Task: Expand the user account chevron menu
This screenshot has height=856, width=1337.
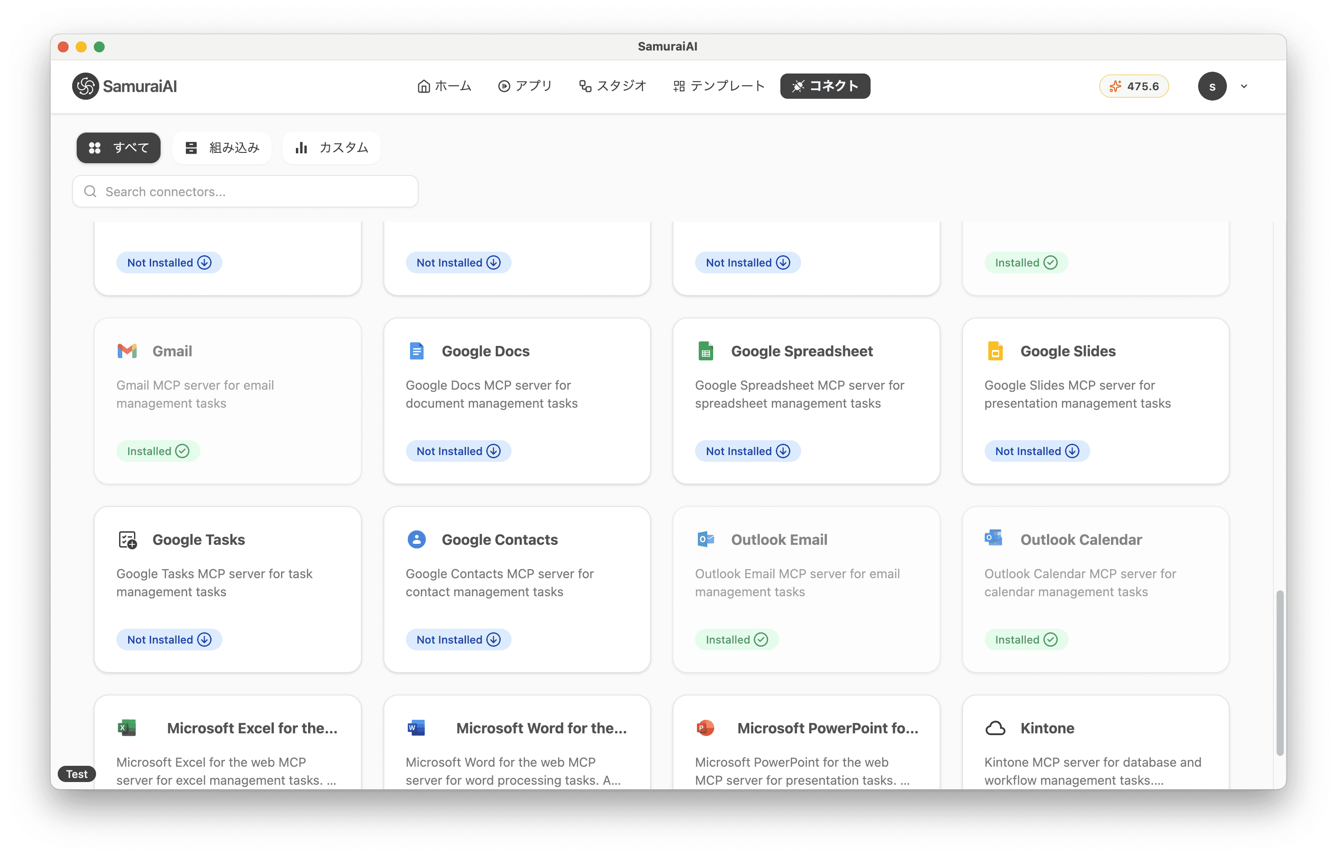Action: point(1244,86)
